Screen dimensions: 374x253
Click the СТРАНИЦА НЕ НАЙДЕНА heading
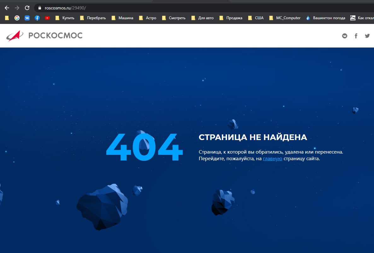253,137
